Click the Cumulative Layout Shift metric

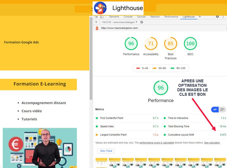coord(195,135)
